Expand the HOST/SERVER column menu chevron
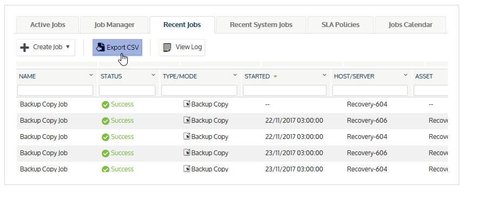The image size is (477, 199). (x=406, y=75)
